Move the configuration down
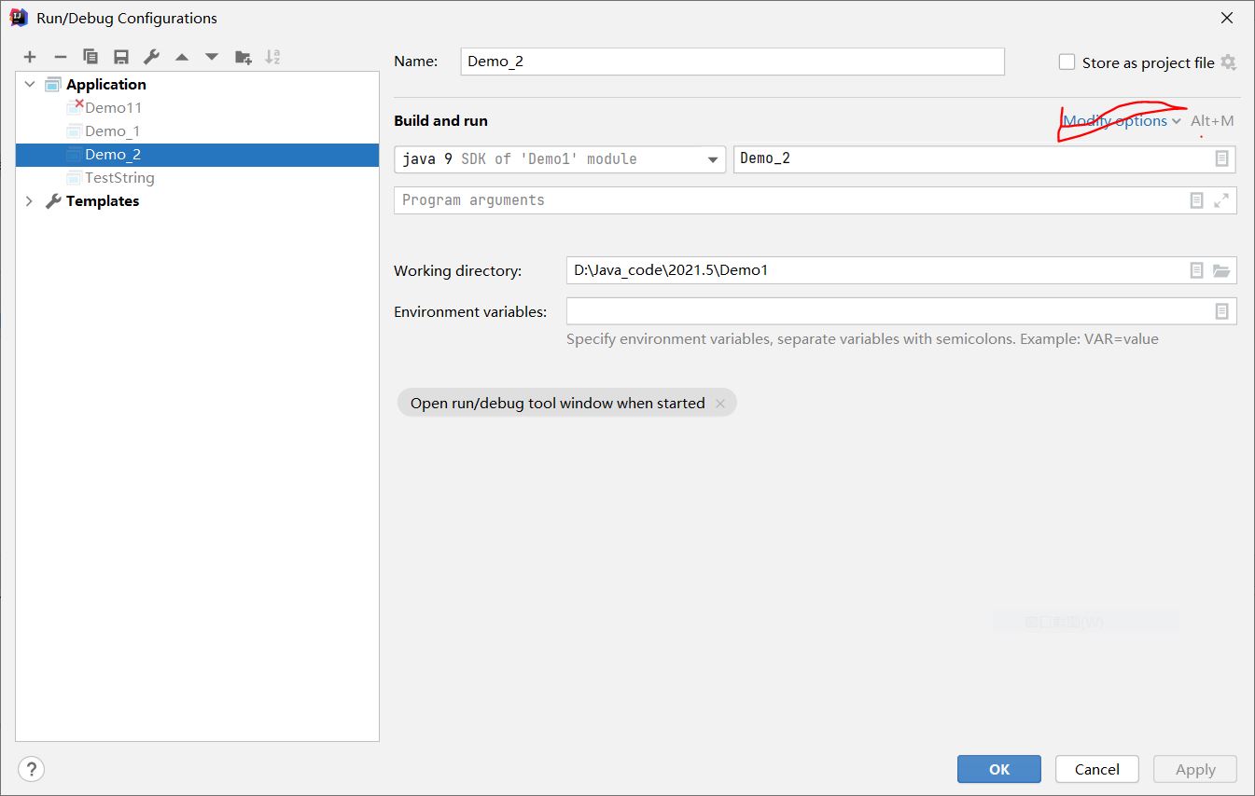The width and height of the screenshot is (1255, 796). tap(211, 56)
